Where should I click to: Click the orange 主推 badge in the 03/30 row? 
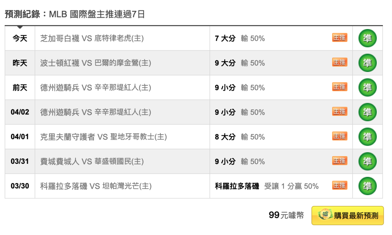[x=339, y=186]
